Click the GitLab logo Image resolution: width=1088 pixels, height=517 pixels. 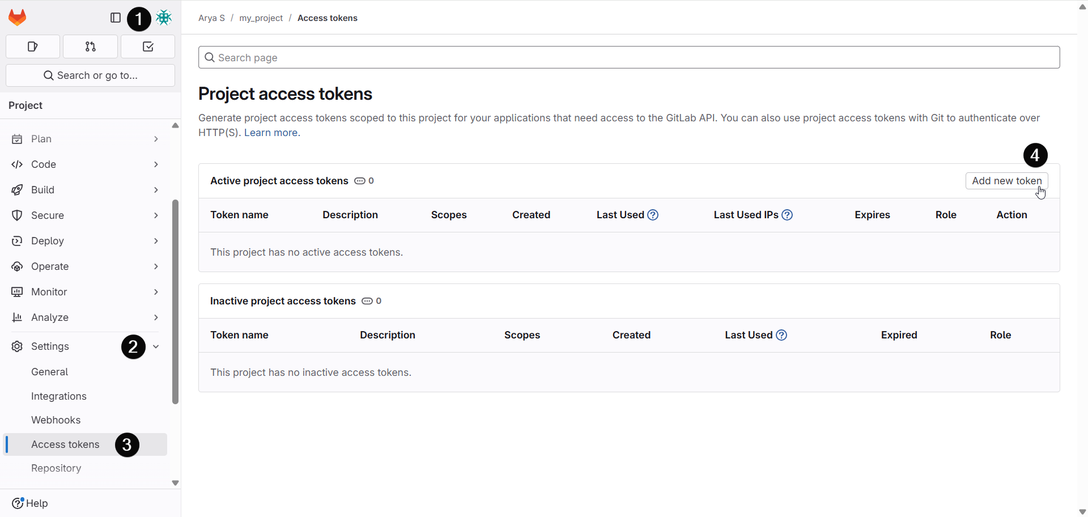[x=17, y=17]
